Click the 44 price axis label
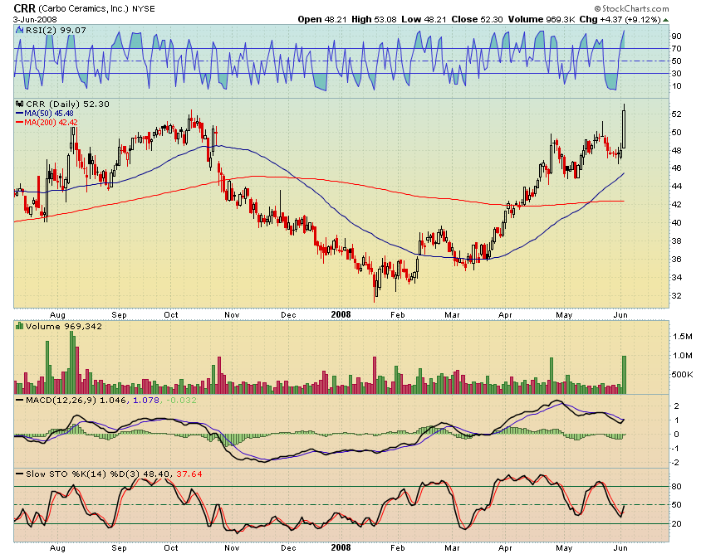The image size is (706, 554). click(x=676, y=186)
